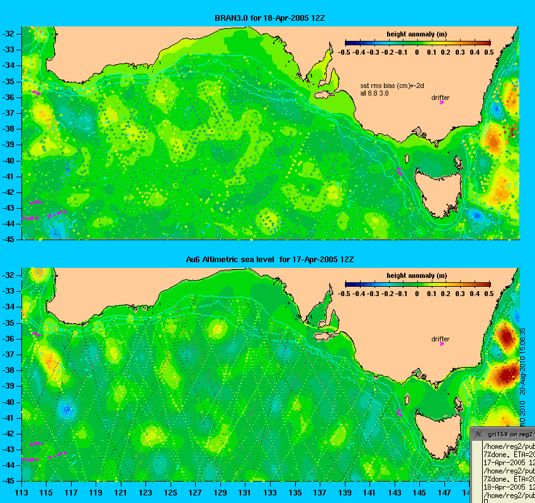
Task: Click the longitude label 125
Action: pyautogui.click(x=171, y=493)
